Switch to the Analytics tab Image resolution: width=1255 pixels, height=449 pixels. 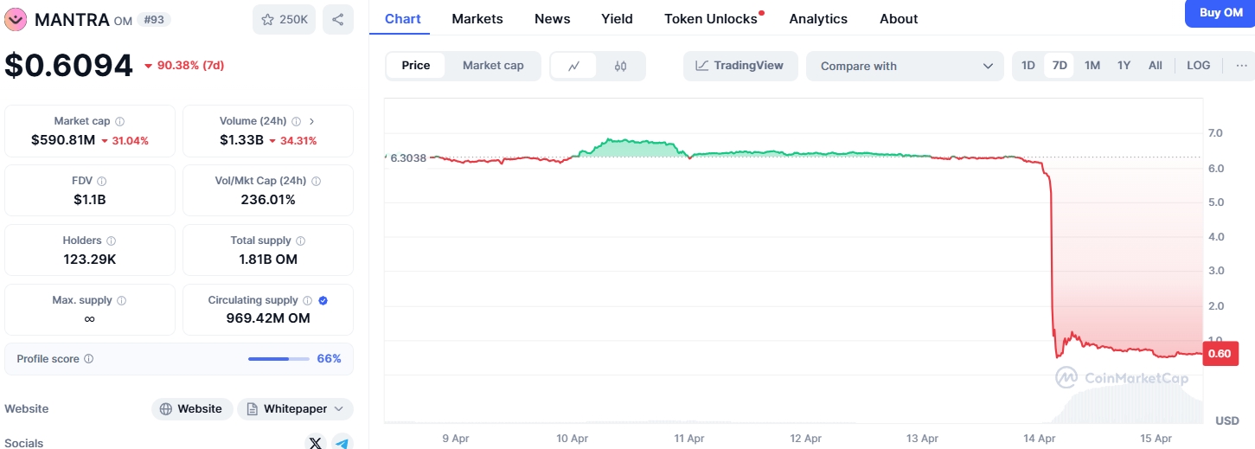818,18
